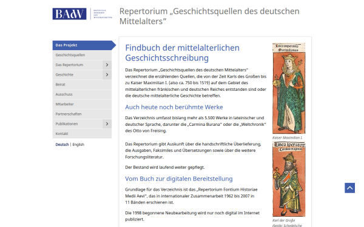Click the Repertorium Geschichtsquellen site title
Viewport: 364px width, 227px height.
(209, 16)
